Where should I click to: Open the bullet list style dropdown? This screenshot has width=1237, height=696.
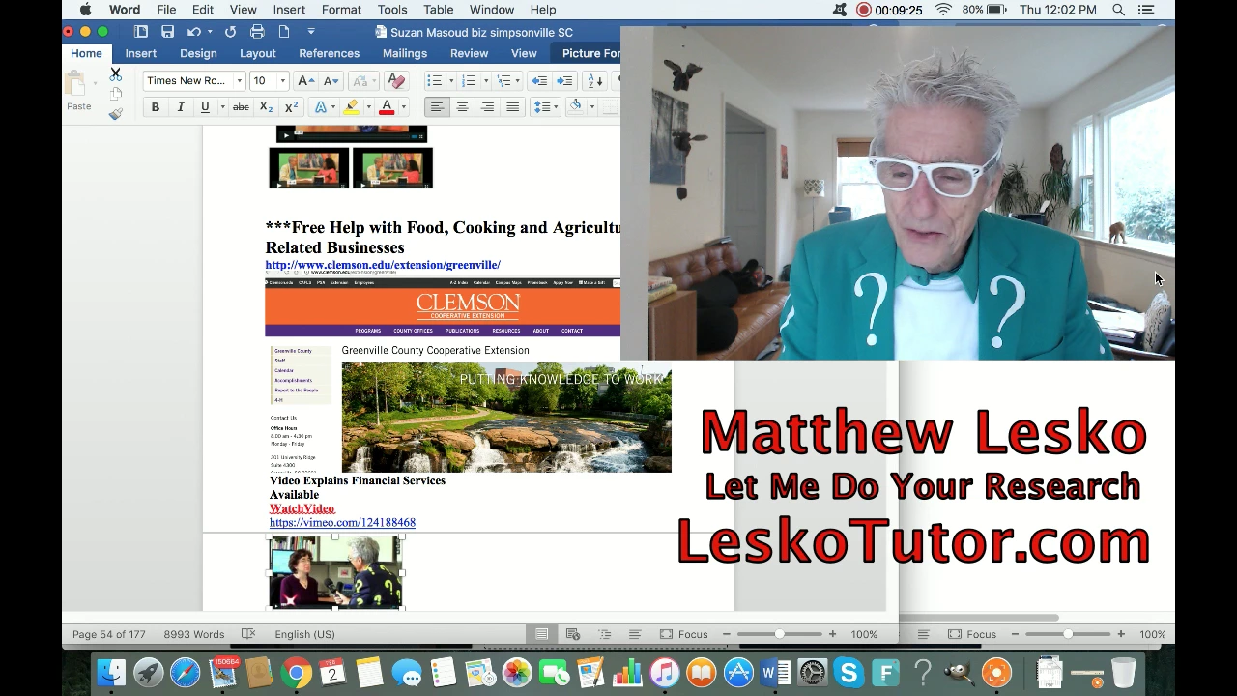pyautogui.click(x=450, y=81)
